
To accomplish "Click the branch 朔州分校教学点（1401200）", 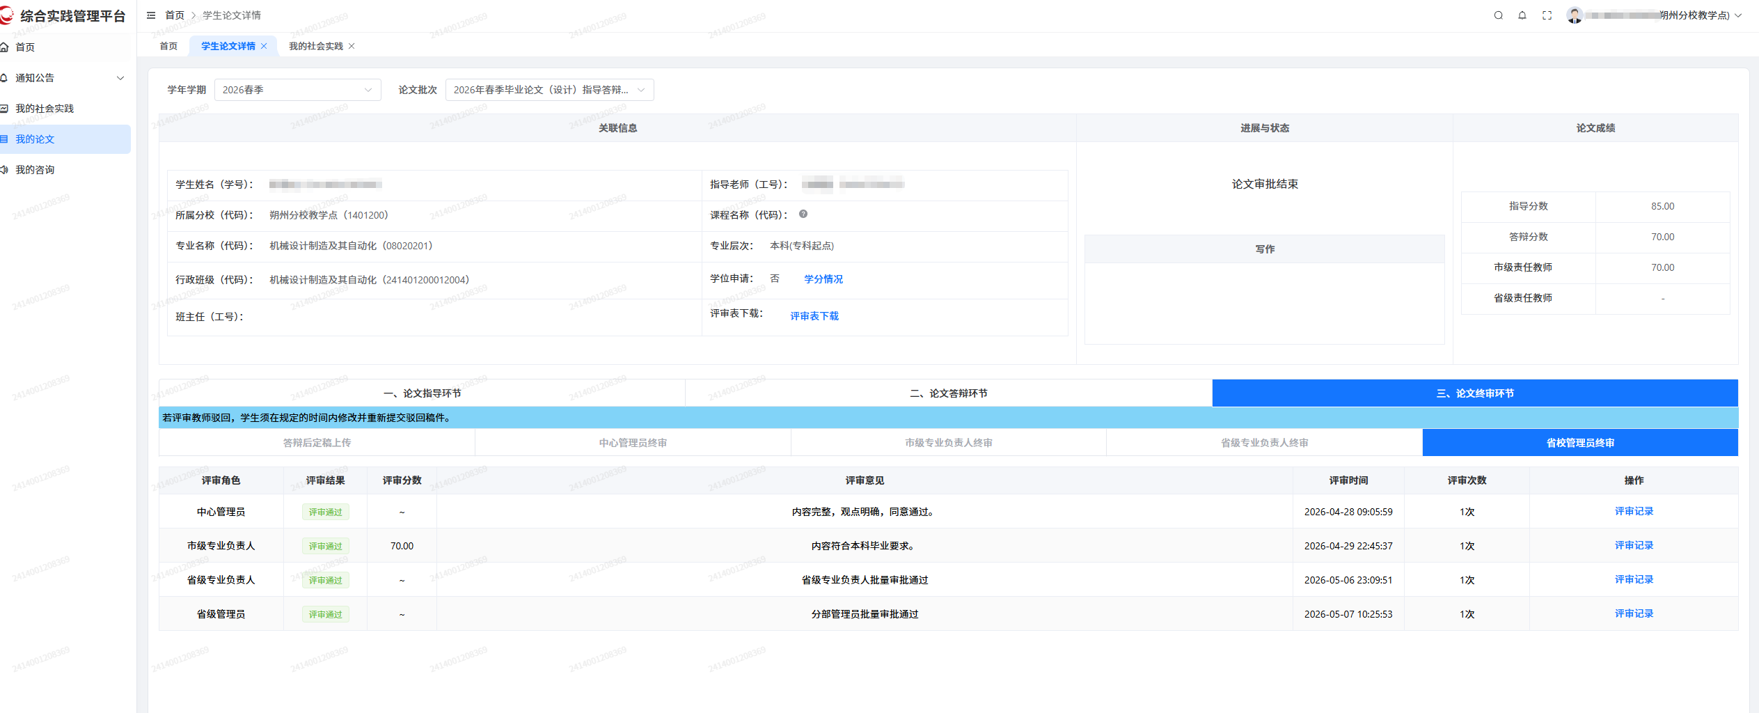I will pos(329,215).
